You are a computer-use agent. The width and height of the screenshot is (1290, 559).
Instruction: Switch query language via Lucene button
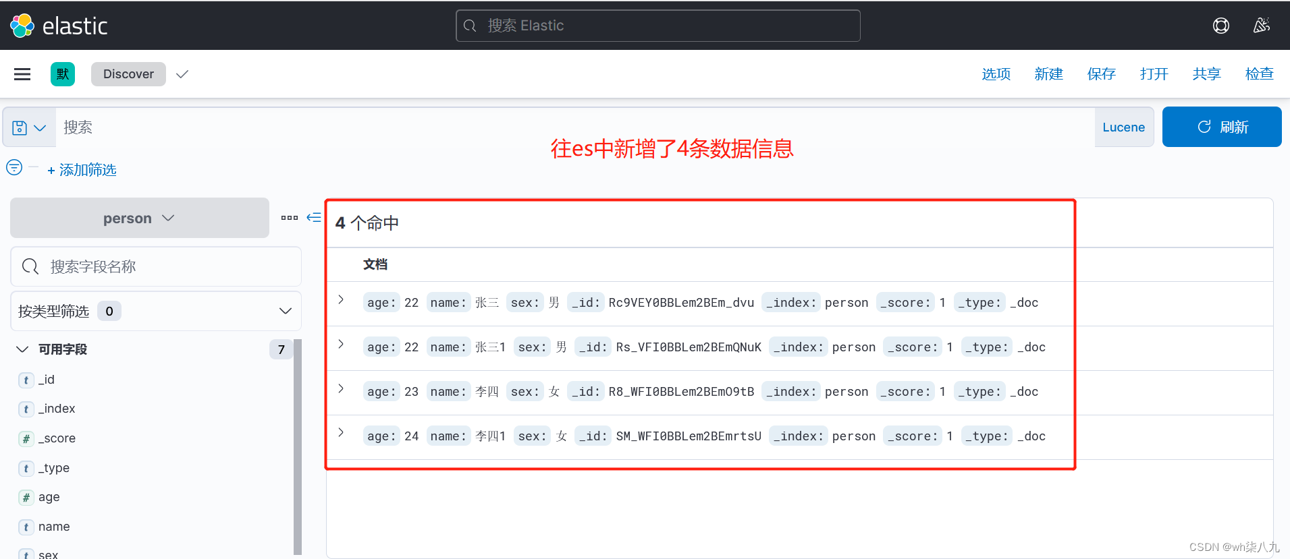[1123, 127]
